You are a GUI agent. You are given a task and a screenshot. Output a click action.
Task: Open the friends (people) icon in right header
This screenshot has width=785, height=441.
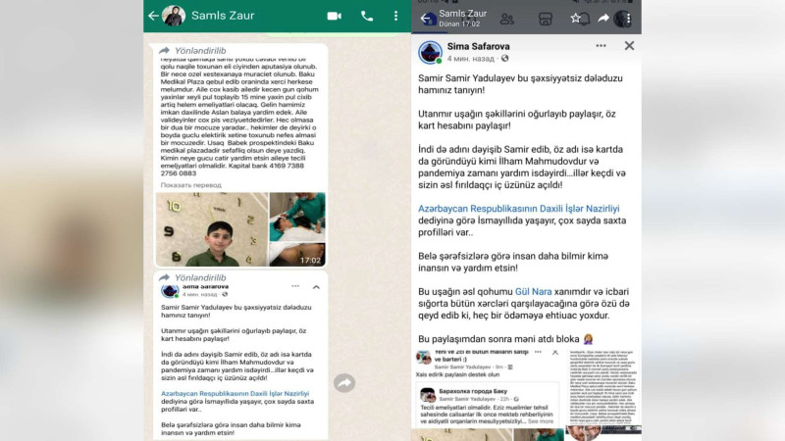506,19
